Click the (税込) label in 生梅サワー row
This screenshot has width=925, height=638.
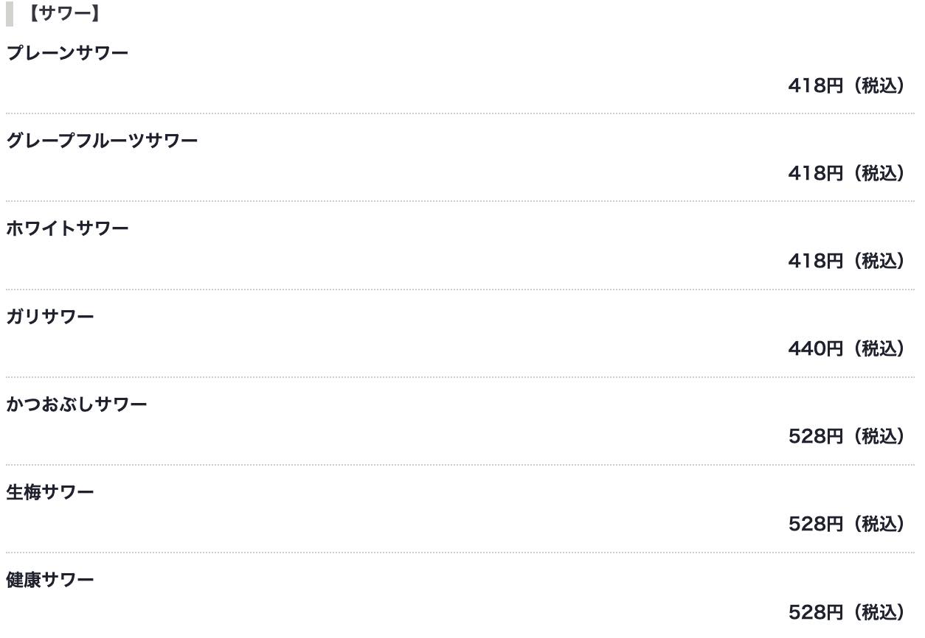point(879,524)
